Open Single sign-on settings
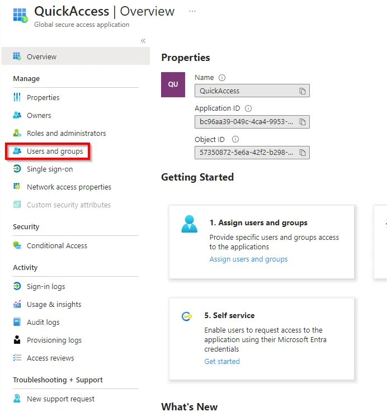This screenshot has height=412, width=387. [50, 169]
